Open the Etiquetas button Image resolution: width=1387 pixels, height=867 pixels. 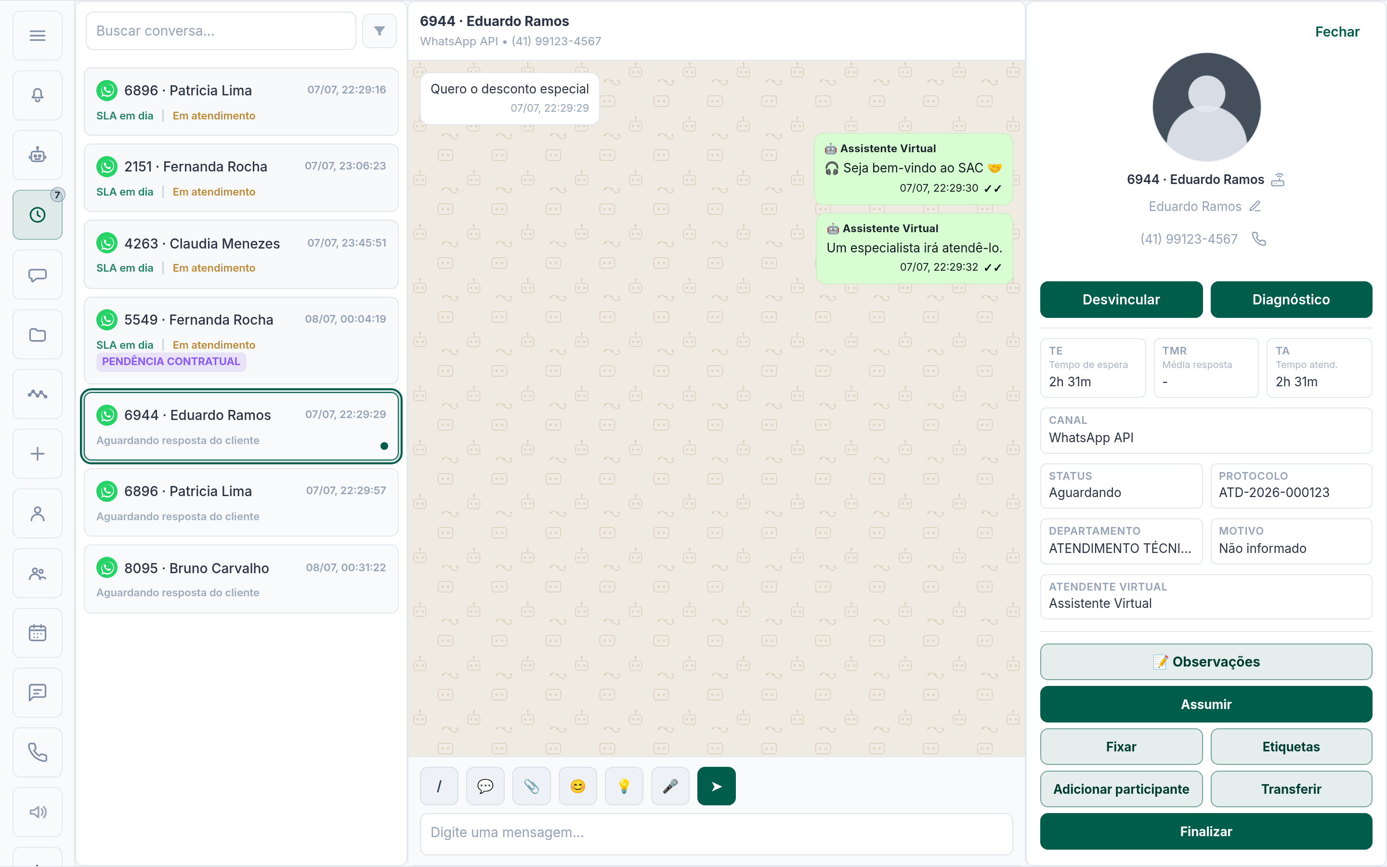click(x=1291, y=747)
